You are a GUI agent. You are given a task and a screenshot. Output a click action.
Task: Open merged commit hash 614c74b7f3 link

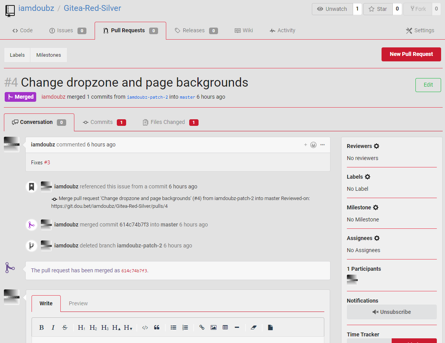point(134,270)
